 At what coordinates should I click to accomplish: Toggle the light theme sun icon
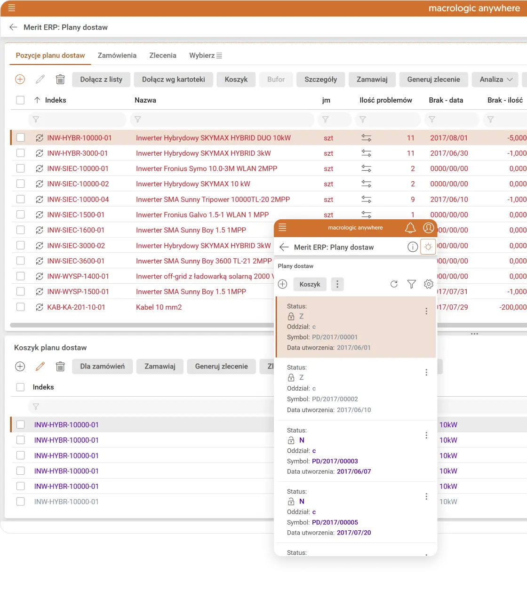tap(428, 247)
